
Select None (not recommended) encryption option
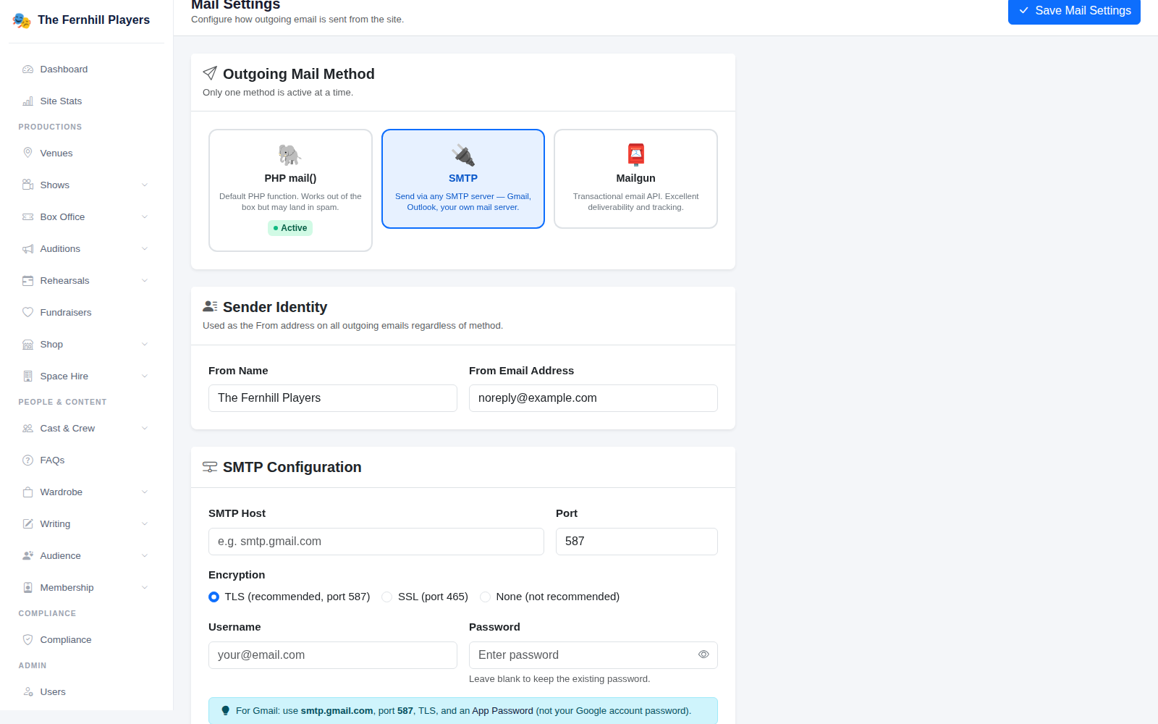(x=485, y=597)
